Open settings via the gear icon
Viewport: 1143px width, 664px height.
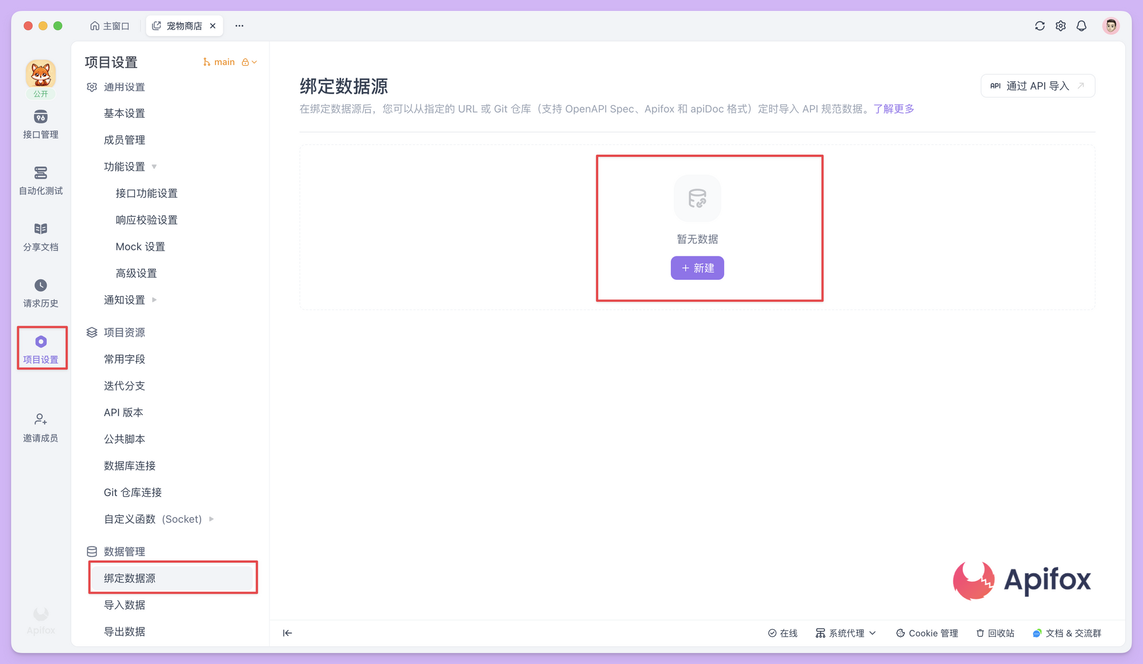1061,26
